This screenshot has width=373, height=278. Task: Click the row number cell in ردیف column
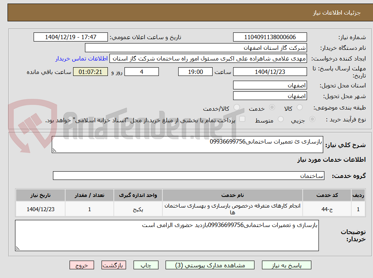(x=358, y=209)
